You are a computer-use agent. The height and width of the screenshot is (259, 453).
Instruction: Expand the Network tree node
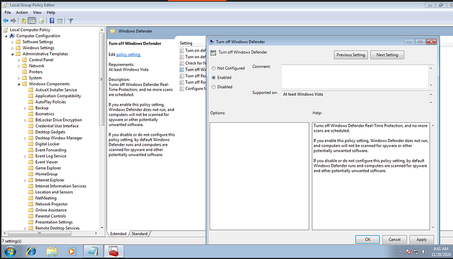(x=19, y=66)
